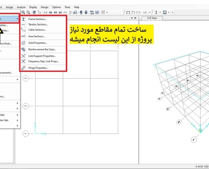This screenshot has height=169, width=209.
Task: Choose Cable Sections... from submenu
Action: click(43, 30)
